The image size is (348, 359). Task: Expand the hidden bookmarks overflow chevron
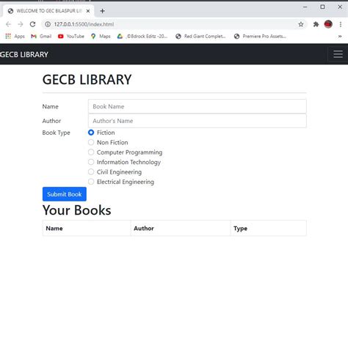tap(340, 36)
